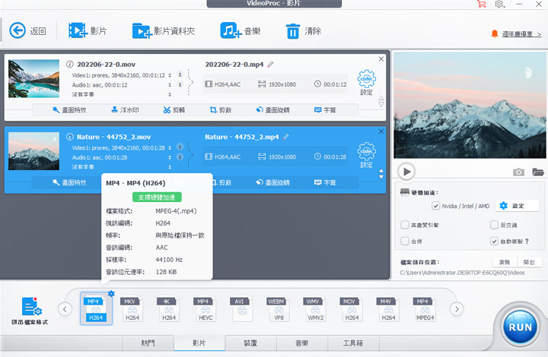Click the 自動複製 help question mark
This screenshot has height=357, width=548.
click(527, 241)
